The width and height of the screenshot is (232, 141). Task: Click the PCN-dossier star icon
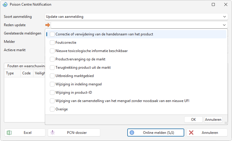tap(53, 133)
